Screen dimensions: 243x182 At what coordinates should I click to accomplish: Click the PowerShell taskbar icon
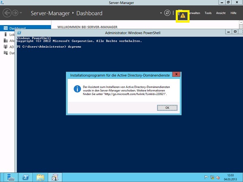click(x=26, y=177)
